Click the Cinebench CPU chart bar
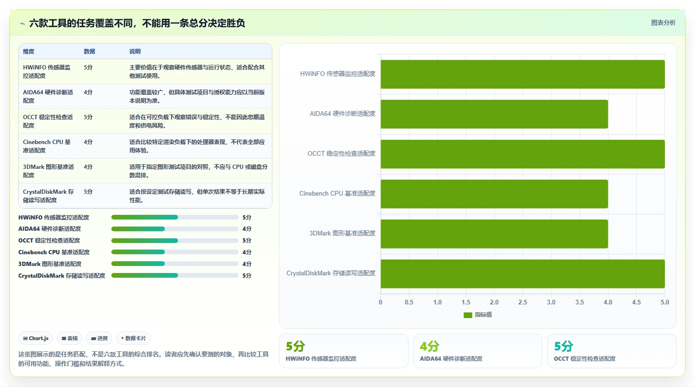The height and width of the screenshot is (387, 695). click(x=494, y=194)
